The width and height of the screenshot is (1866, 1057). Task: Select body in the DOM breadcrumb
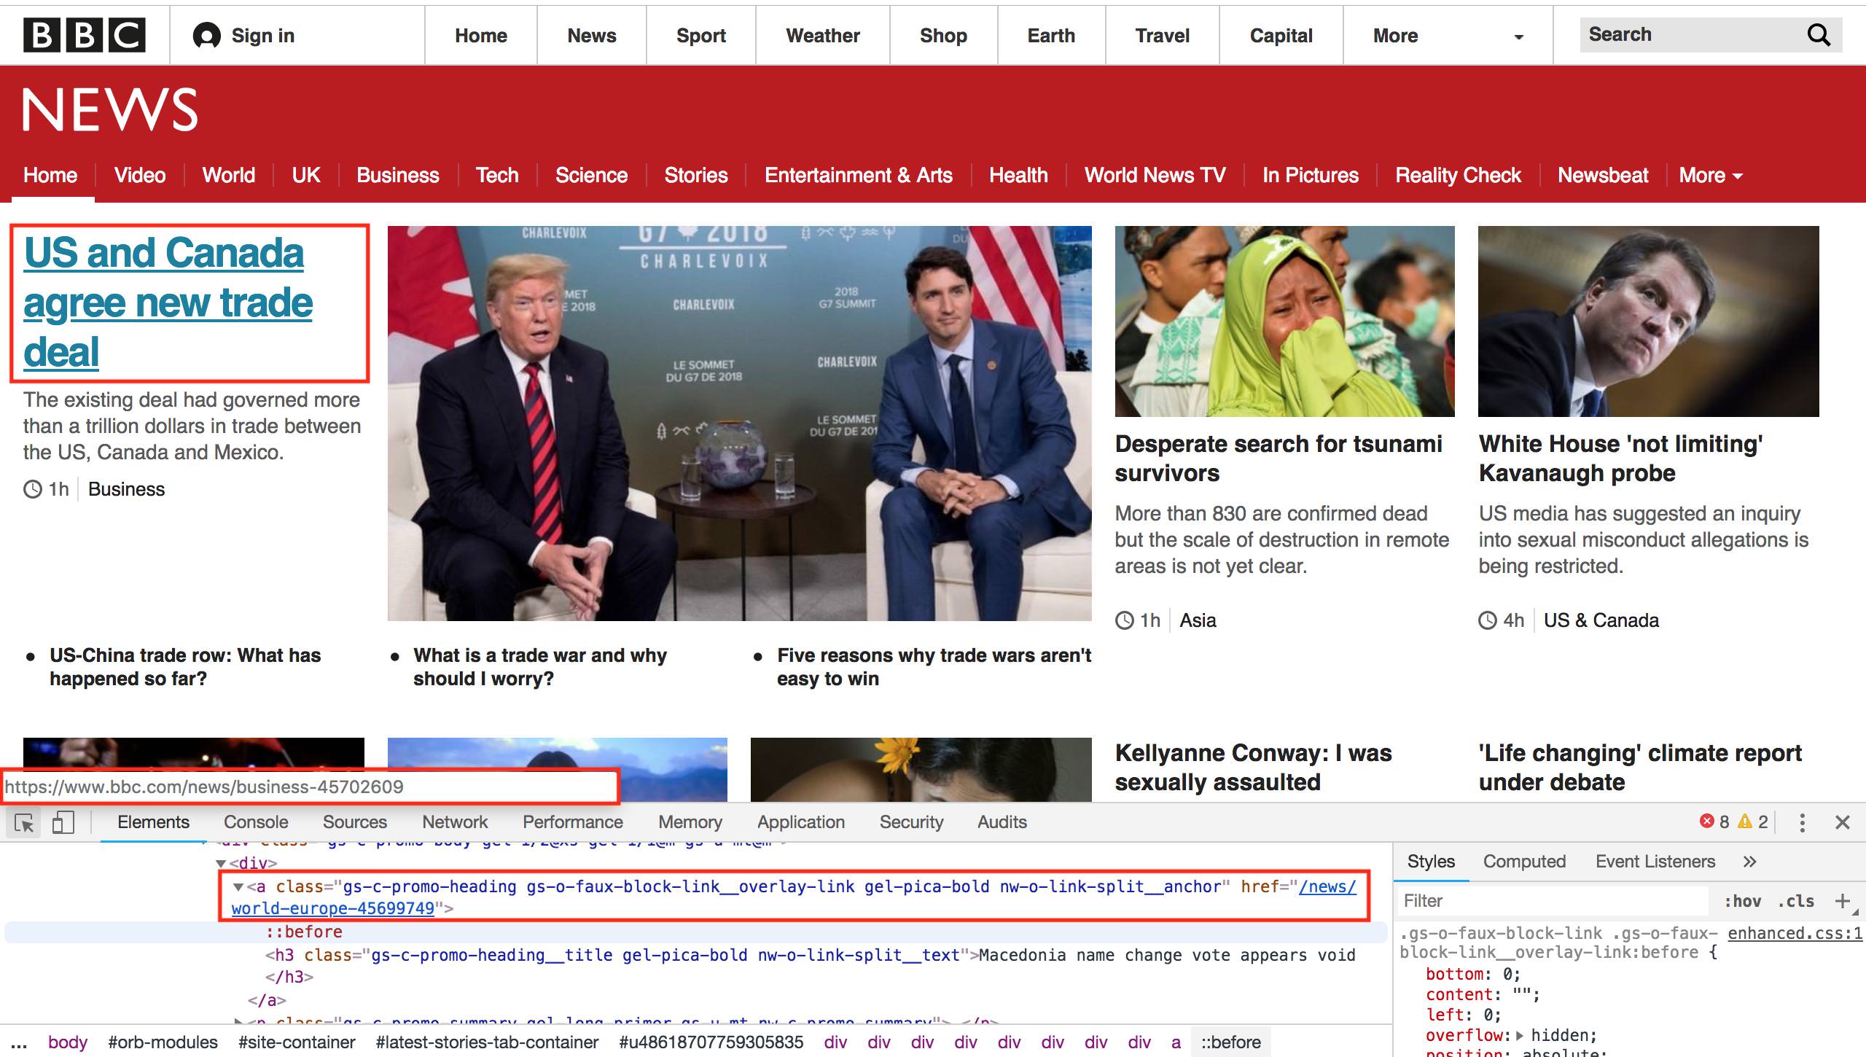point(68,1042)
